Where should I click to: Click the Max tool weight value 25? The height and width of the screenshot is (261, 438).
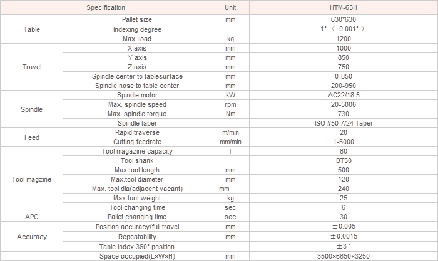[344, 198]
